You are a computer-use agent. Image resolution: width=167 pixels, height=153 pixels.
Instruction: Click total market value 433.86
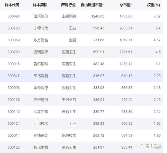[127, 112]
